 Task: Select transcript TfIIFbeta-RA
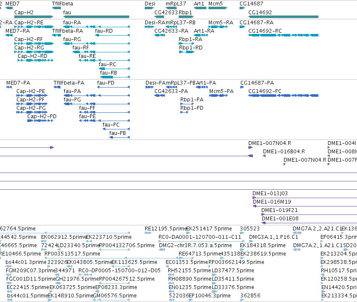[68, 31]
